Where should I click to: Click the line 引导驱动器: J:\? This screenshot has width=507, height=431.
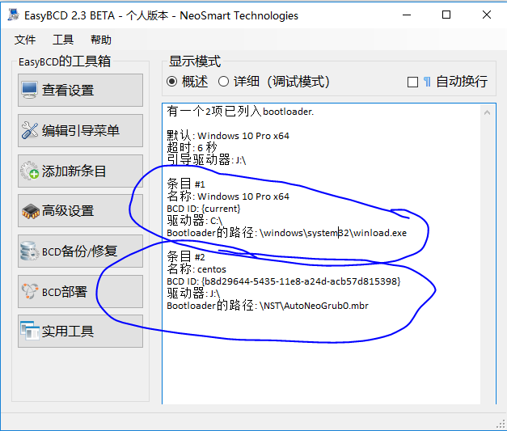tap(206, 160)
